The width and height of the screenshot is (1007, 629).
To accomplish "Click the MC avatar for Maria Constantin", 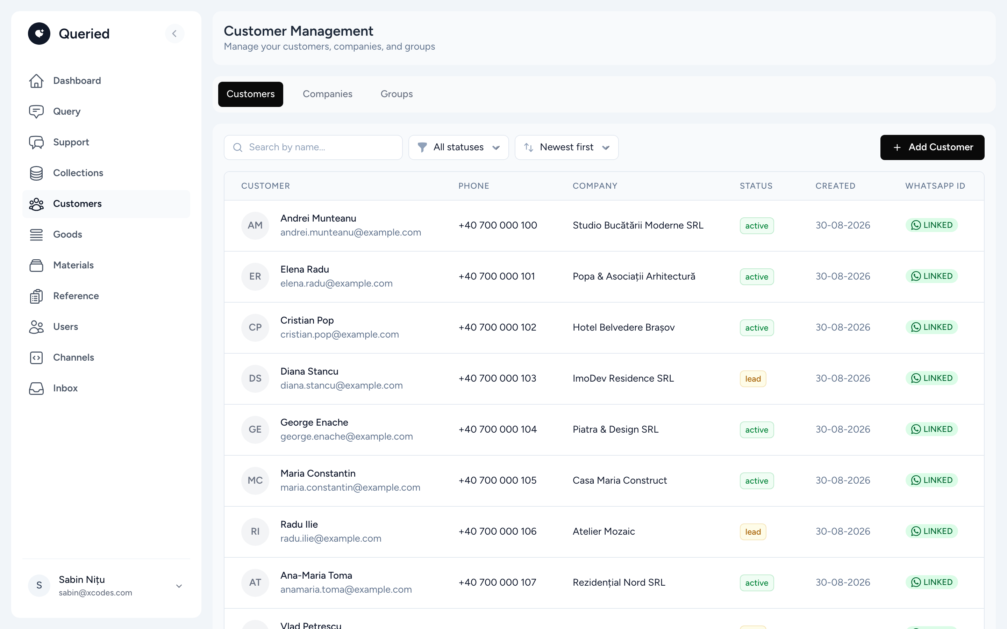I will [x=255, y=481].
